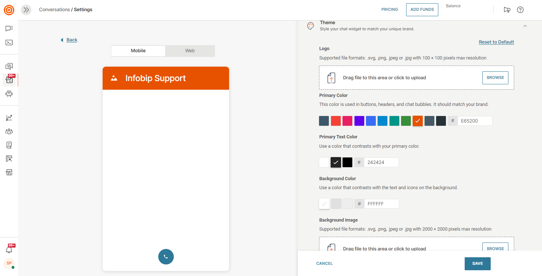Select the white primary text color swatch
This screenshot has width=542, height=276.
324,163
